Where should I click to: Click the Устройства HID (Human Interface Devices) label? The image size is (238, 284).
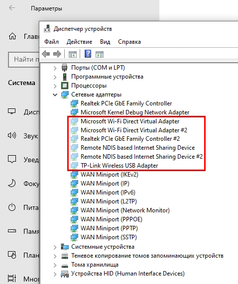pos(128,274)
